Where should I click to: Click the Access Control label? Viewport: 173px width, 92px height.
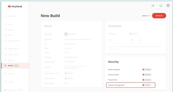[x=113, y=75]
